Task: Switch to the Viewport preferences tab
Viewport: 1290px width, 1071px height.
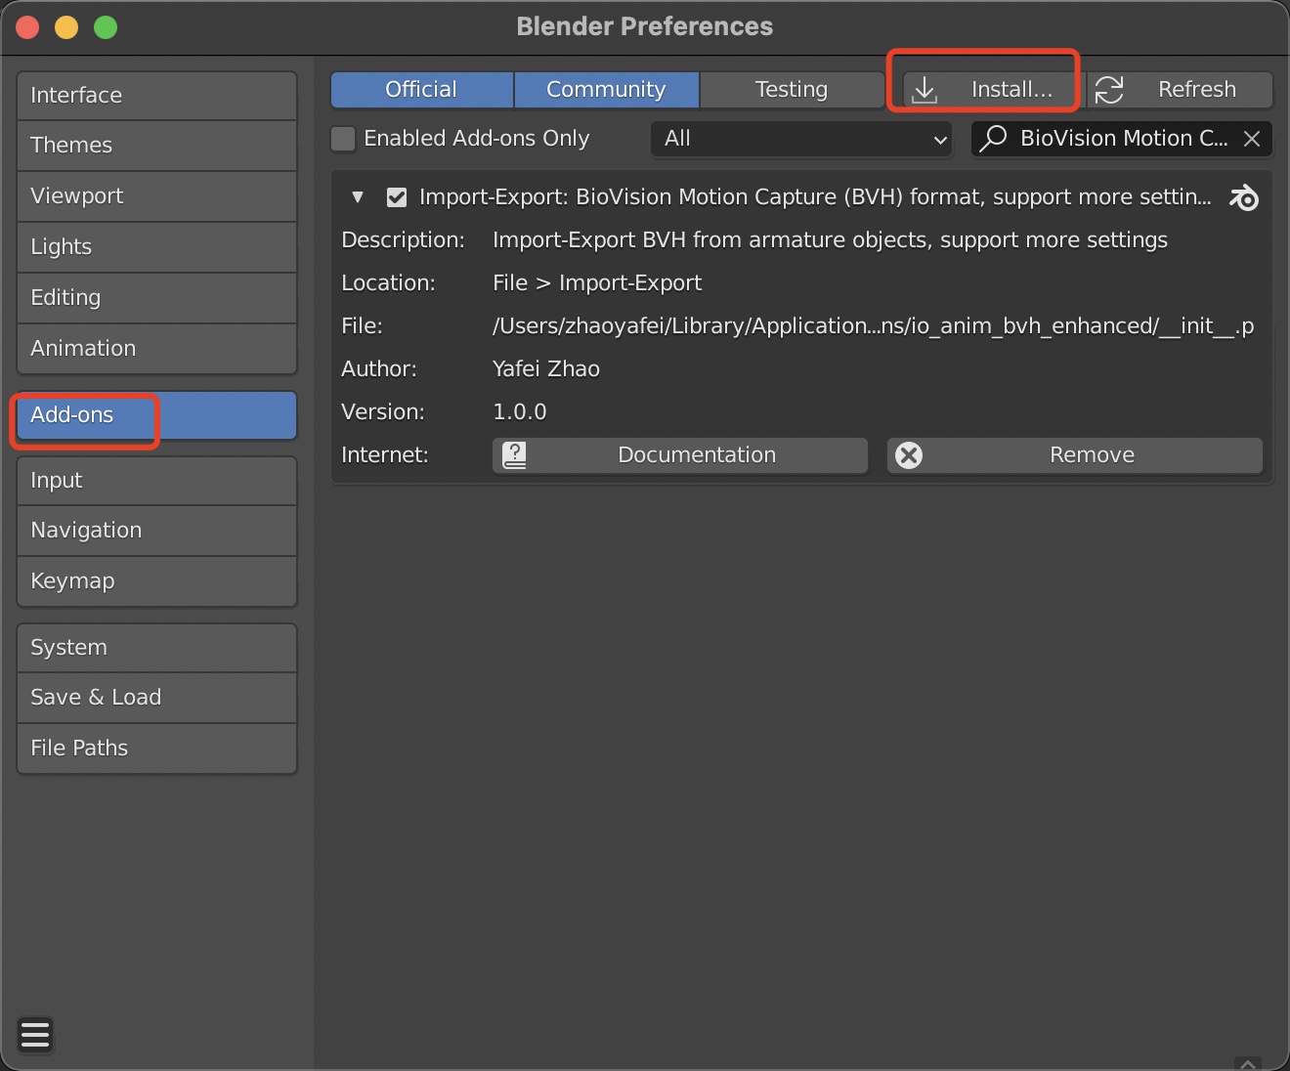Action: point(156,196)
